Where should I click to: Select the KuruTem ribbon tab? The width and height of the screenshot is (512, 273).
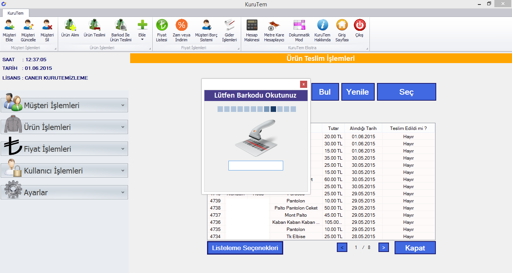tap(15, 13)
